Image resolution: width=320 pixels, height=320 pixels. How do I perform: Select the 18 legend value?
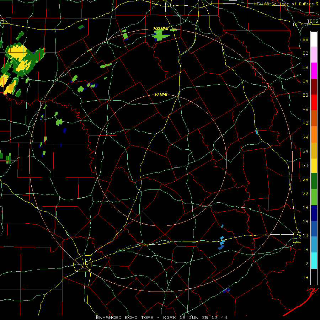[x=305, y=208]
